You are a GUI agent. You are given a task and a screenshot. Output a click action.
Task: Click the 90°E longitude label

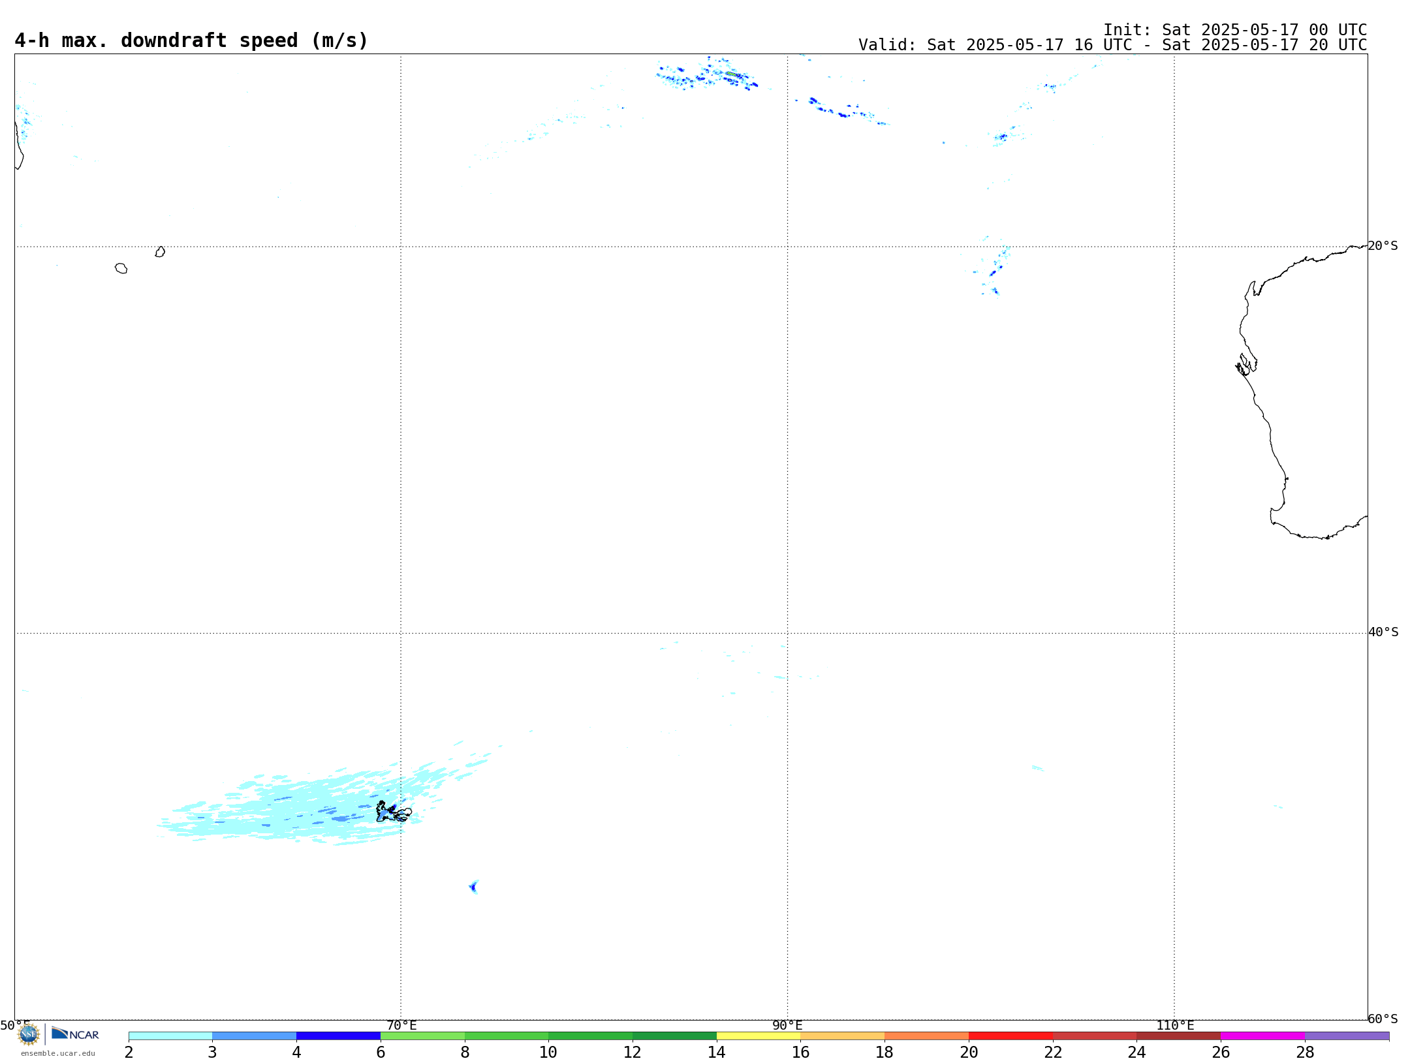[x=787, y=1025]
